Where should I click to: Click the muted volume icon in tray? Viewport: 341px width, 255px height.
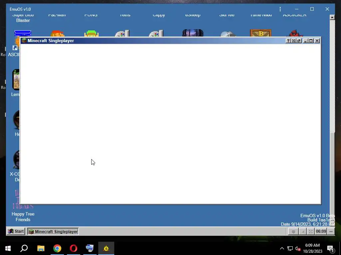tap(298, 248)
